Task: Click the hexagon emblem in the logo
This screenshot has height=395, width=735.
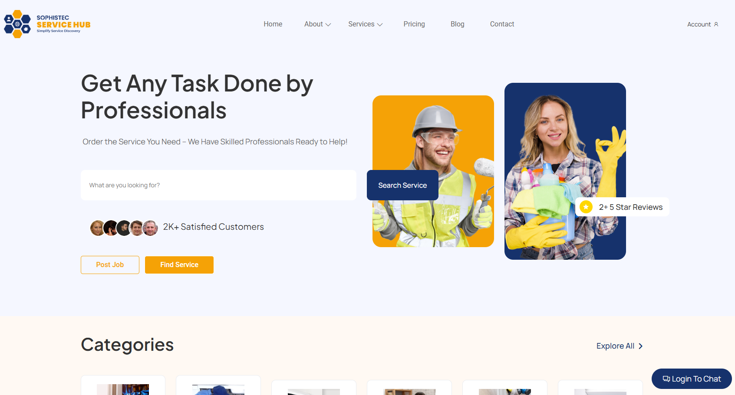Action: [x=16, y=23]
